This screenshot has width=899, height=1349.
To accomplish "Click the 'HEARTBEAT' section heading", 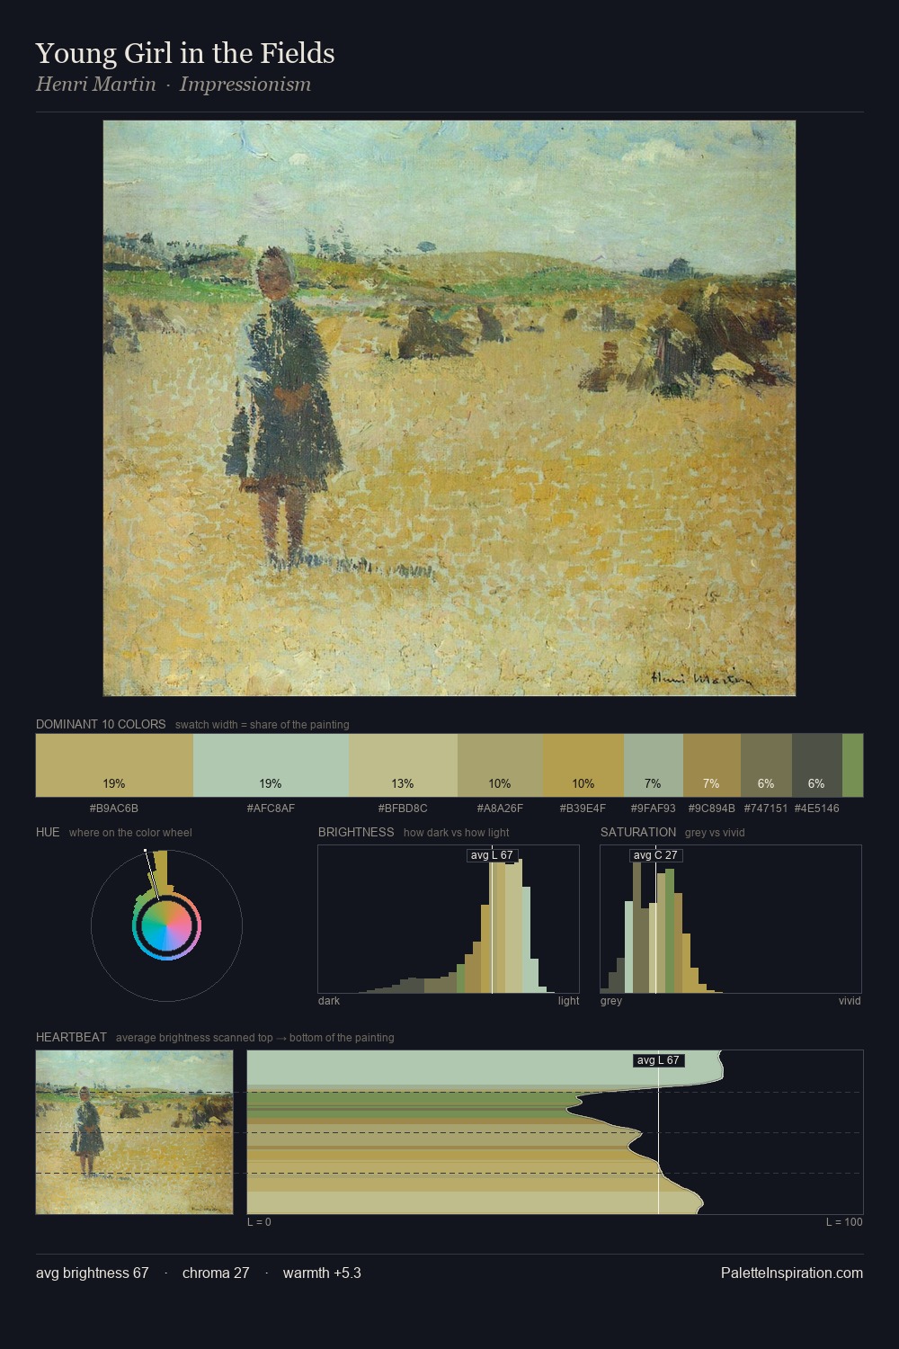I will [71, 1037].
